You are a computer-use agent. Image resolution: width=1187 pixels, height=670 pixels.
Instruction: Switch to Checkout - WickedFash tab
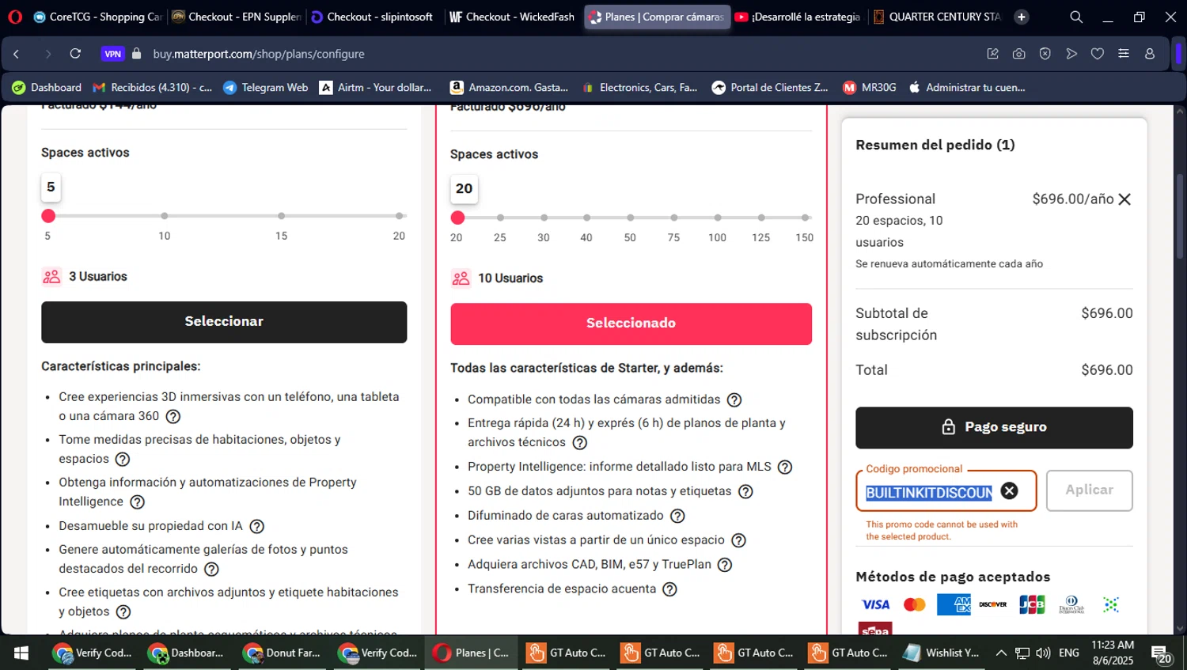[512, 17]
